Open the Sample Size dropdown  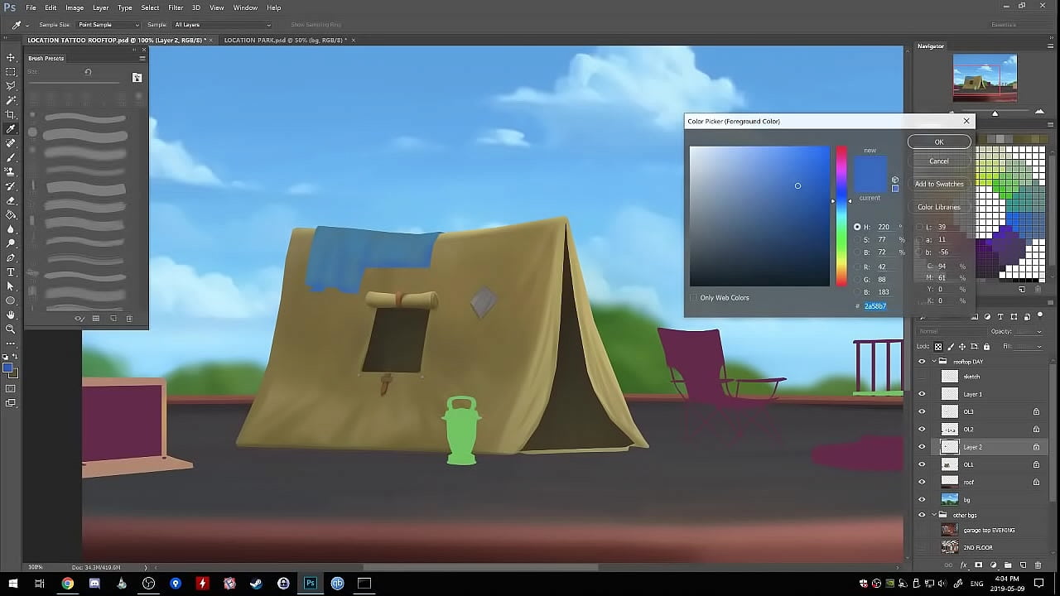(x=108, y=25)
